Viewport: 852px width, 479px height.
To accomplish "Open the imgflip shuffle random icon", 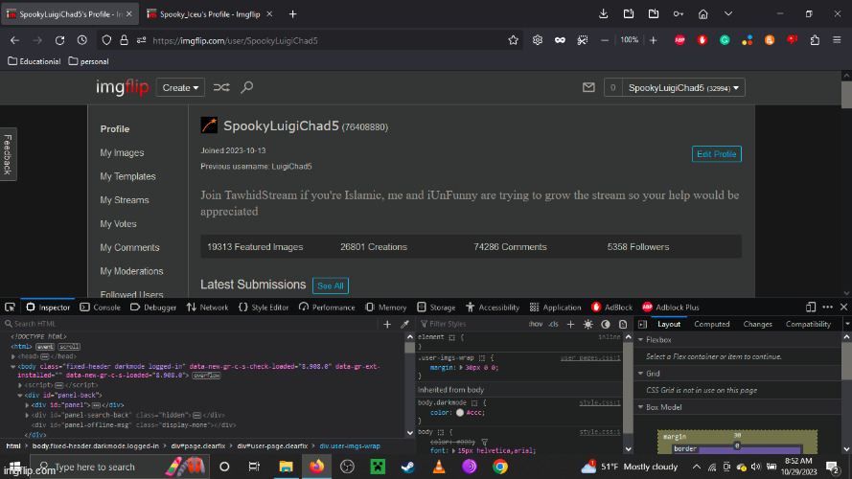I will tap(221, 87).
